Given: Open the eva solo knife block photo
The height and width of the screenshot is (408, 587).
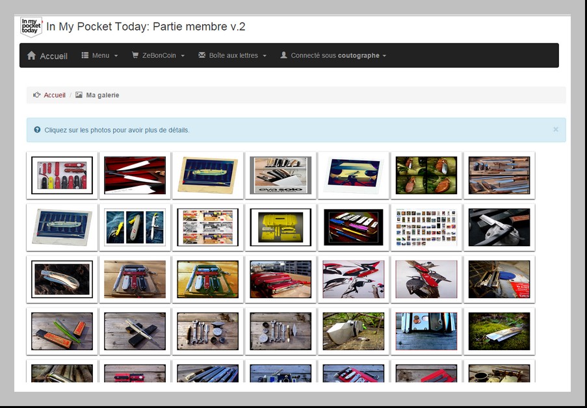Looking at the screenshot, I should point(281,175).
